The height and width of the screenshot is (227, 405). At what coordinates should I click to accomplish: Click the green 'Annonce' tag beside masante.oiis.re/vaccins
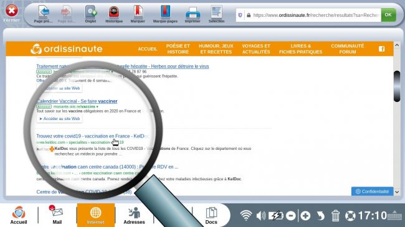tap(44, 106)
